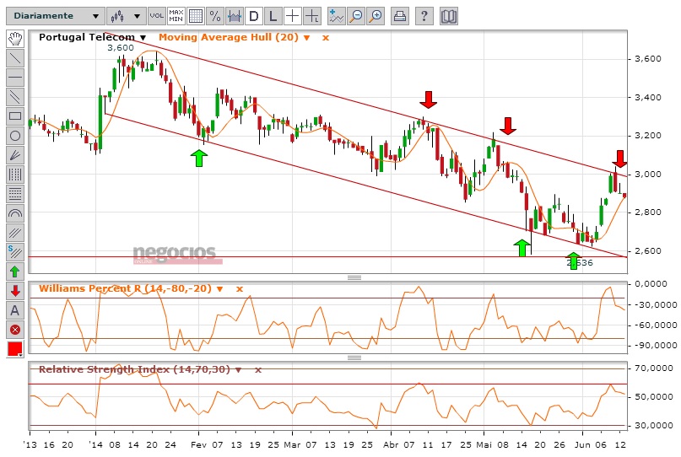Select the diagonal trend line tool

click(x=15, y=58)
